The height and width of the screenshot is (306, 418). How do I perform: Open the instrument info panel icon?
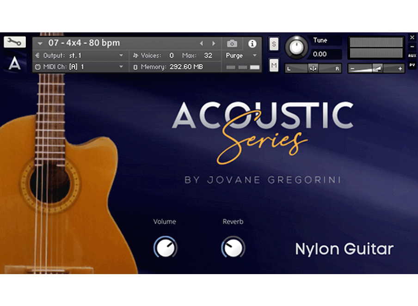pos(252,43)
